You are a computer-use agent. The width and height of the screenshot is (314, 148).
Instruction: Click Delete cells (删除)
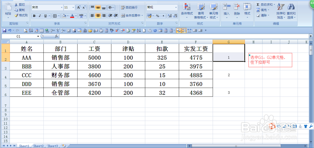pos(237,11)
